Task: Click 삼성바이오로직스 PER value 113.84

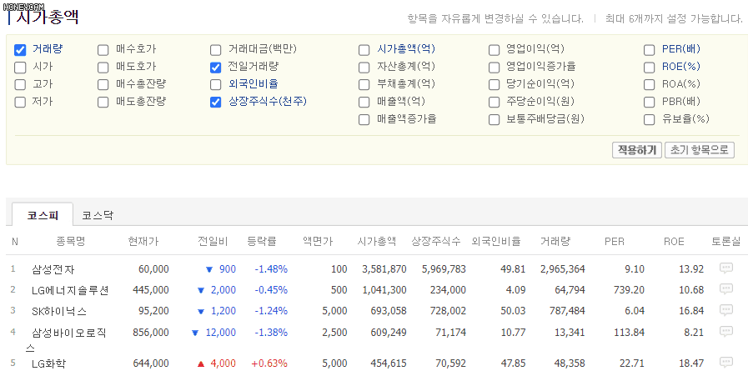Action: click(x=630, y=333)
